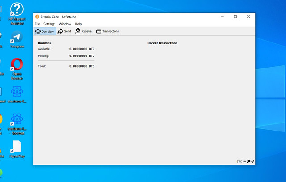The height and width of the screenshot is (182, 286).
Task: Open the Receive tab in toolbar
Action: (84, 31)
